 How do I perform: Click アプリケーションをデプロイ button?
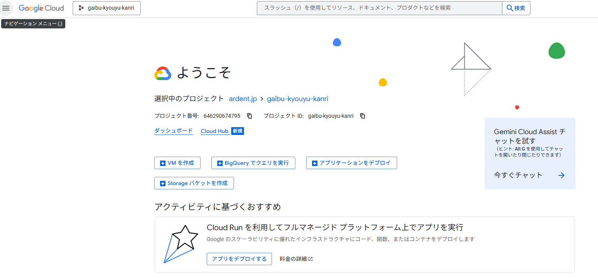pyautogui.click(x=351, y=163)
